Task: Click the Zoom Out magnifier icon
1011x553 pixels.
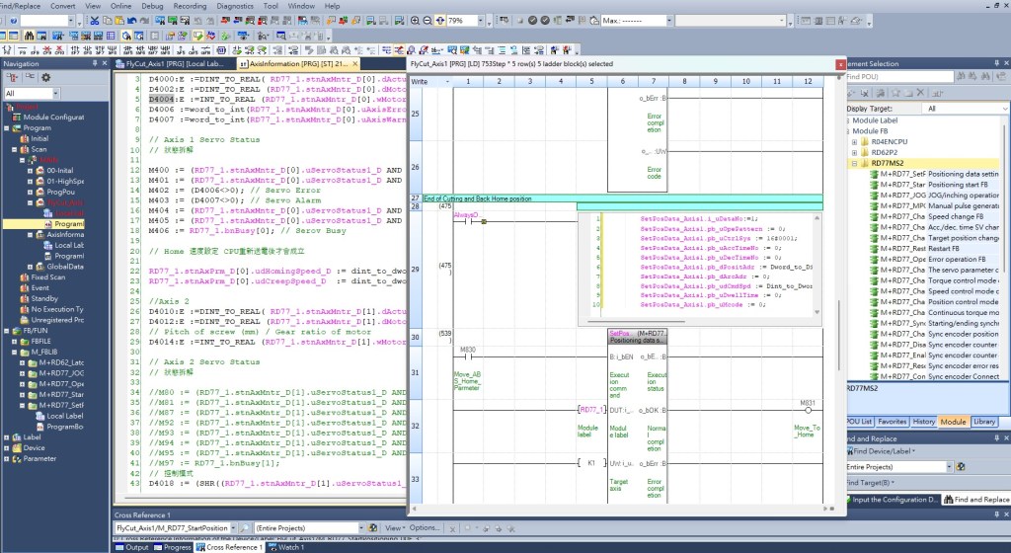Action: (427, 21)
